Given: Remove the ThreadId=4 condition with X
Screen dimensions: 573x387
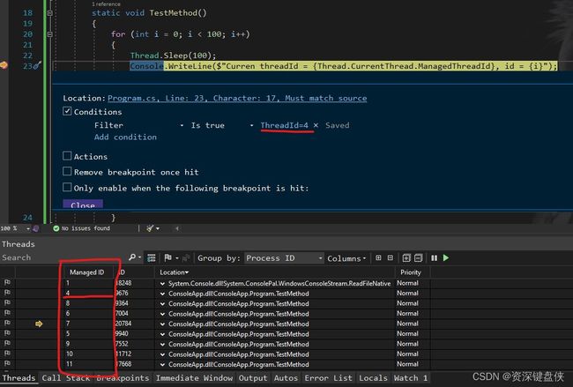Looking at the screenshot, I should click(316, 126).
